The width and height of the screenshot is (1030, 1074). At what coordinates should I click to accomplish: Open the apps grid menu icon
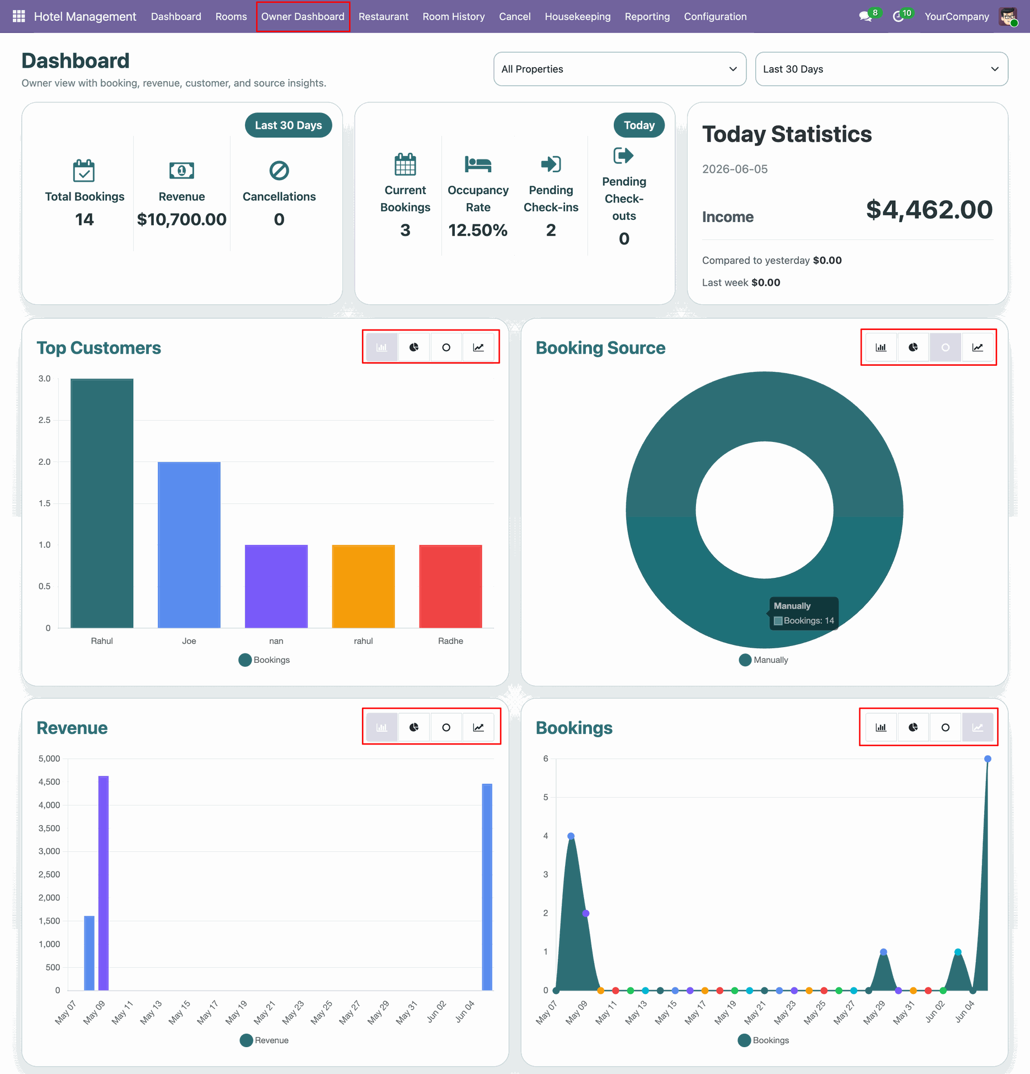[x=18, y=16]
